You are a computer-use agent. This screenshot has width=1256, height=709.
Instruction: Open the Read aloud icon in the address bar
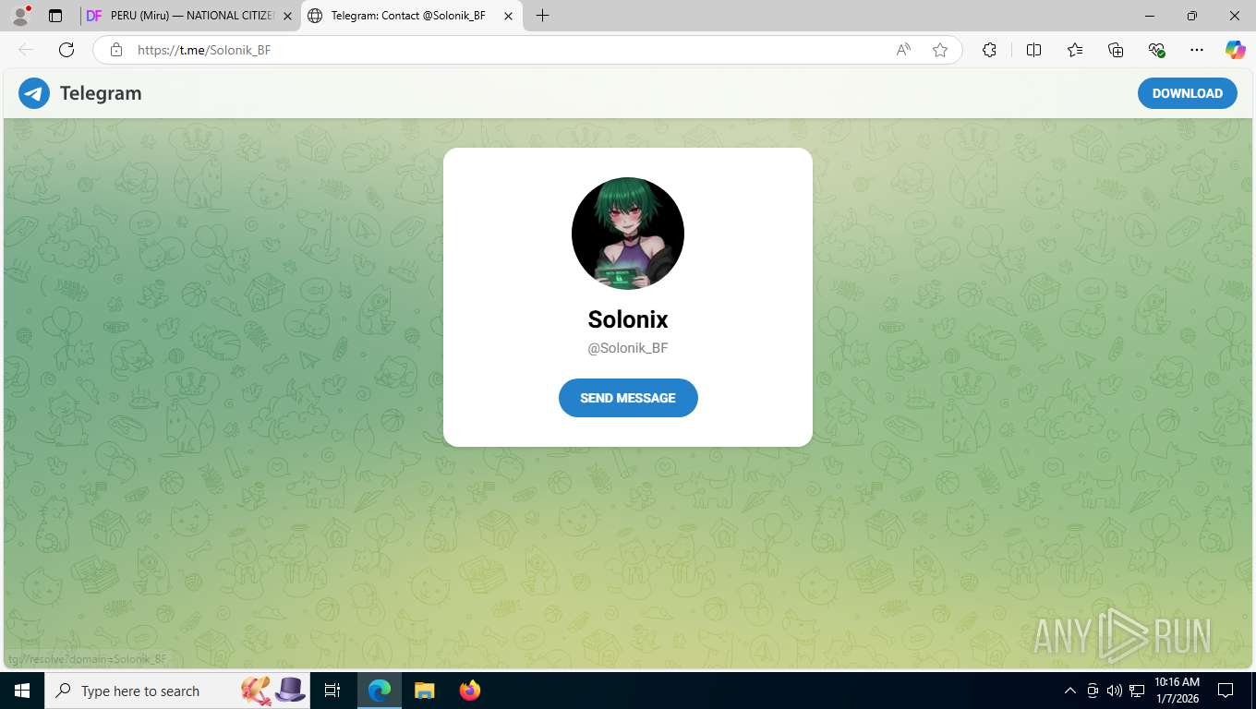coord(903,50)
